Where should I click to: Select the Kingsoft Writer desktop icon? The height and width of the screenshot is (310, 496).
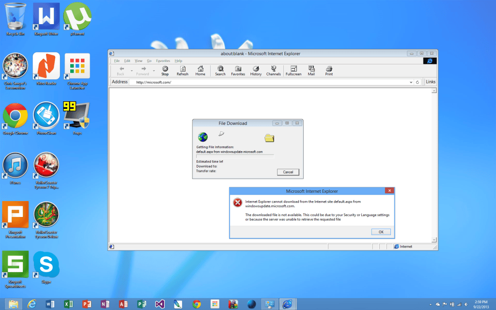click(46, 19)
